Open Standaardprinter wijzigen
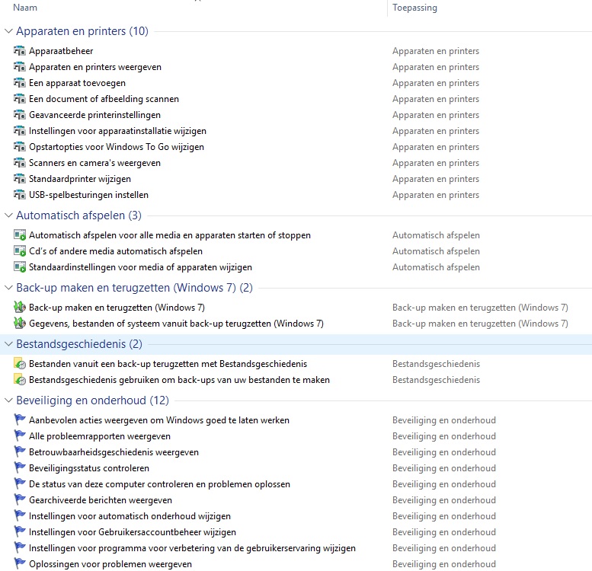This screenshot has width=592, height=571. (x=80, y=179)
